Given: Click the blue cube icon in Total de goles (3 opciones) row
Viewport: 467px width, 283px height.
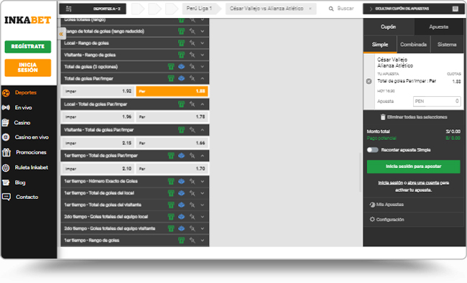Looking at the screenshot, I should (181, 67).
